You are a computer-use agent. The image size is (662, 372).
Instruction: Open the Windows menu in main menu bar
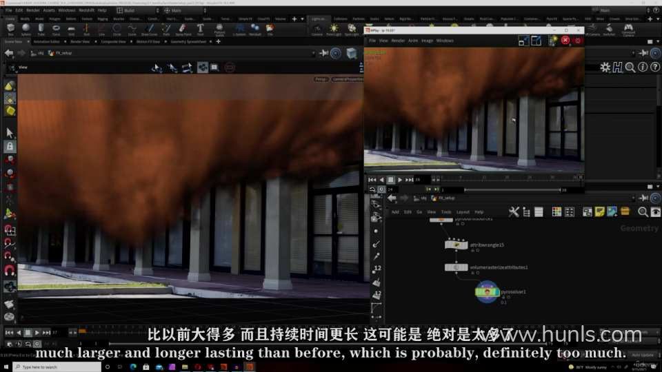click(66, 10)
